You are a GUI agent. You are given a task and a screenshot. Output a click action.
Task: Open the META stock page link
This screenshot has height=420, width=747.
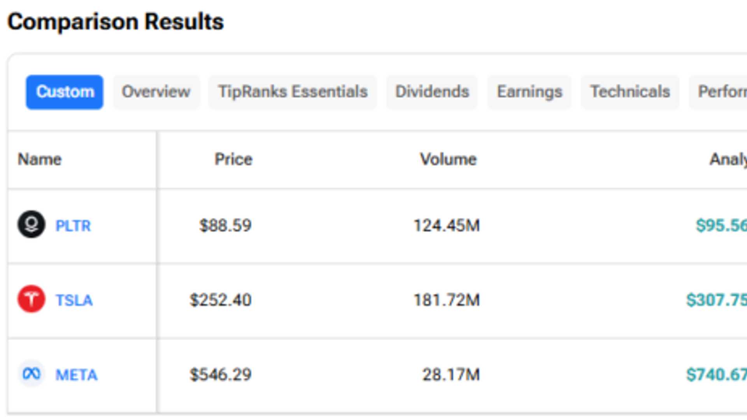[76, 374]
